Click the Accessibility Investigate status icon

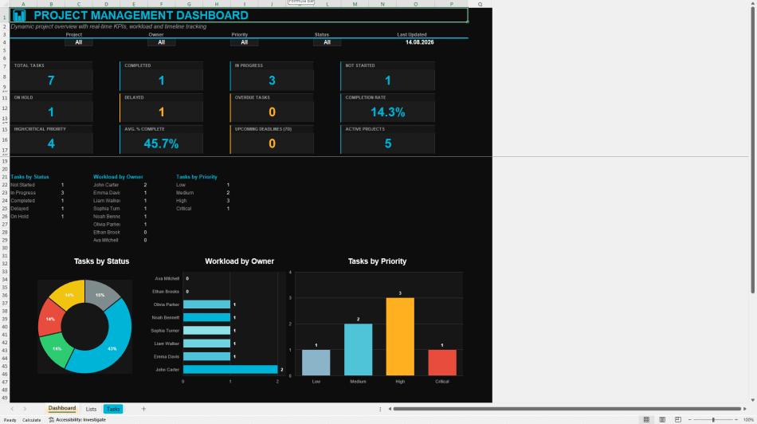coord(51,420)
